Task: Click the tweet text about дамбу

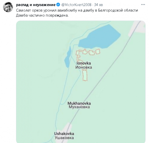Action: click(77, 13)
